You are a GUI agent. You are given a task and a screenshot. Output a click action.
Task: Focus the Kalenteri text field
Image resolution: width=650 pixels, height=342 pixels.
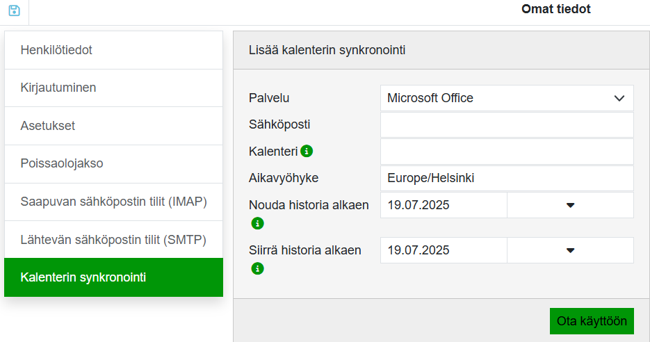[x=507, y=152]
